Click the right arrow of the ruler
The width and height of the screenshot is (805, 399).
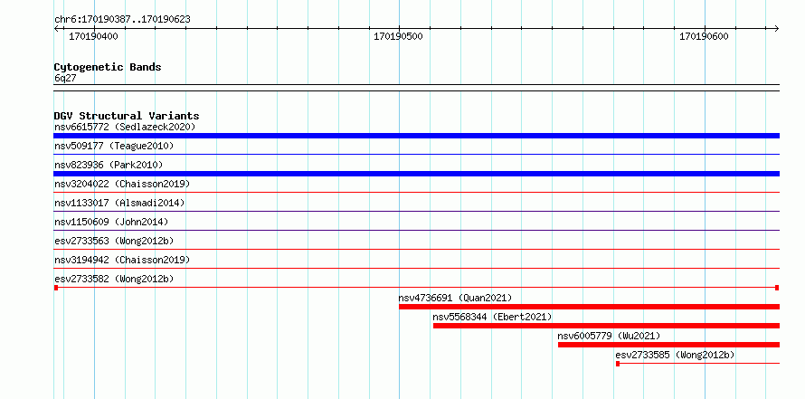point(777,28)
